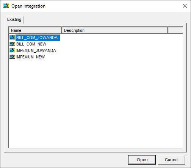The width and height of the screenshot is (191, 168).
Task: Click the BILL_COM_JOWANDA integration icon
Action: (12, 38)
